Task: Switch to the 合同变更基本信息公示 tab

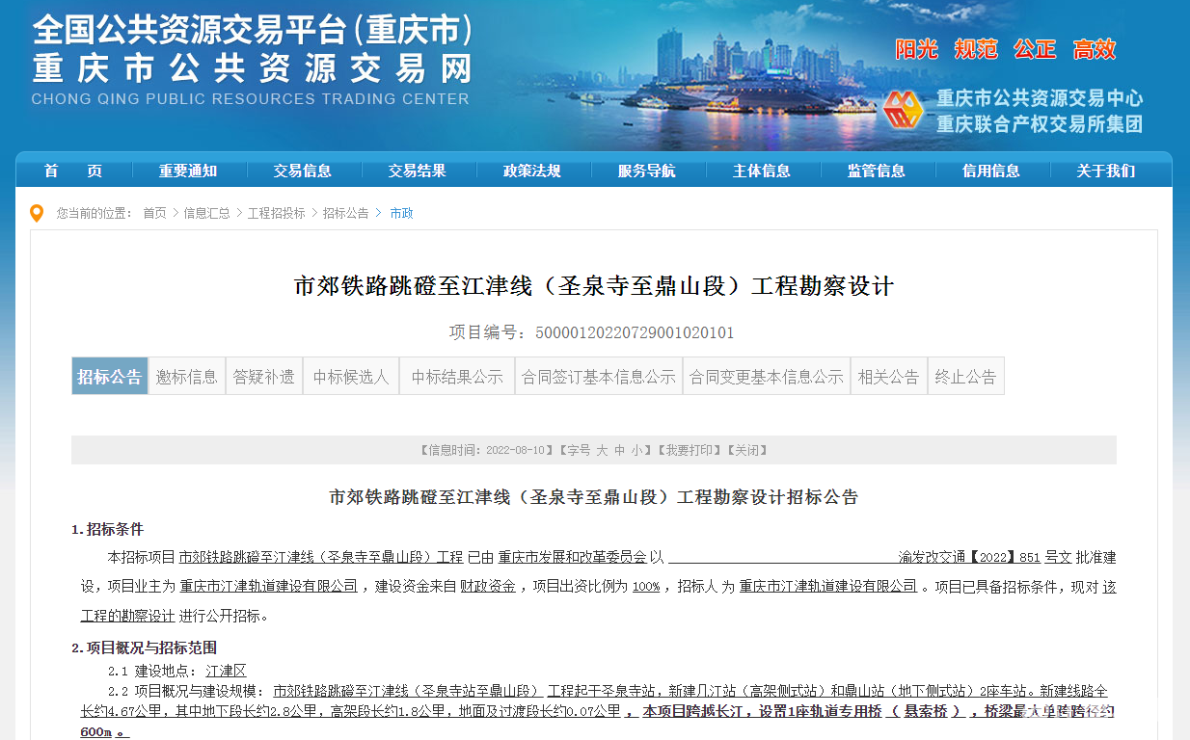Action: (767, 377)
